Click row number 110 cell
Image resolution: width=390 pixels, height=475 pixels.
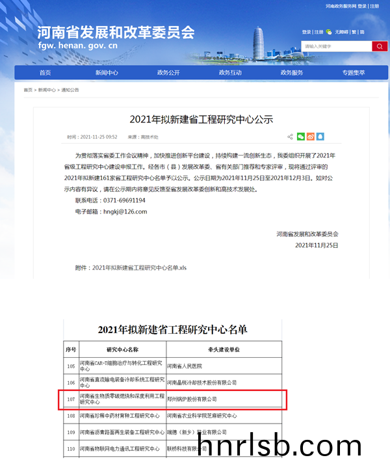coord(71,448)
